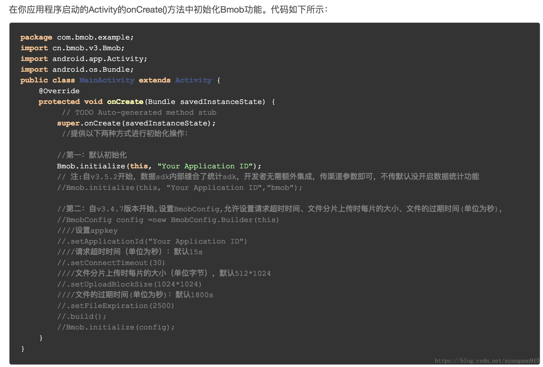The height and width of the screenshot is (367, 543).
Task: Click the '//.setConnectTimeout(30)' line
Action: (x=111, y=263)
